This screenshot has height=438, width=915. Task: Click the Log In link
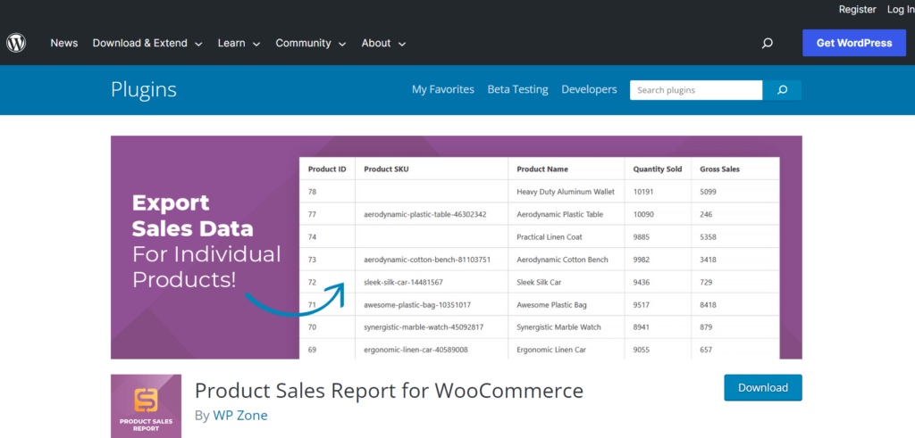pos(901,9)
